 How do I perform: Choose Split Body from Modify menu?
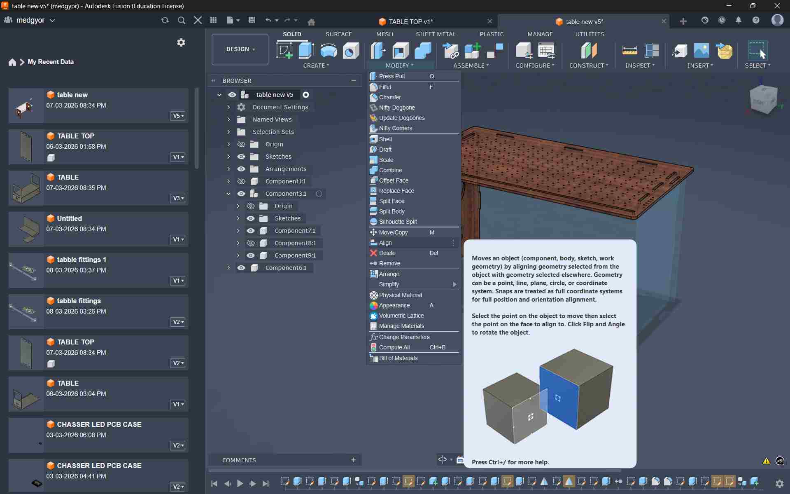pyautogui.click(x=392, y=211)
